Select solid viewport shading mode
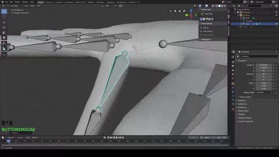 (219, 6)
